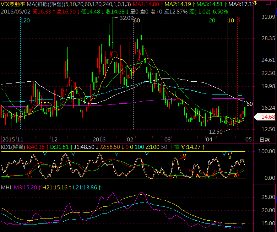Click the J2:58.50 value
This screenshot has width=277, height=232.
click(110, 147)
